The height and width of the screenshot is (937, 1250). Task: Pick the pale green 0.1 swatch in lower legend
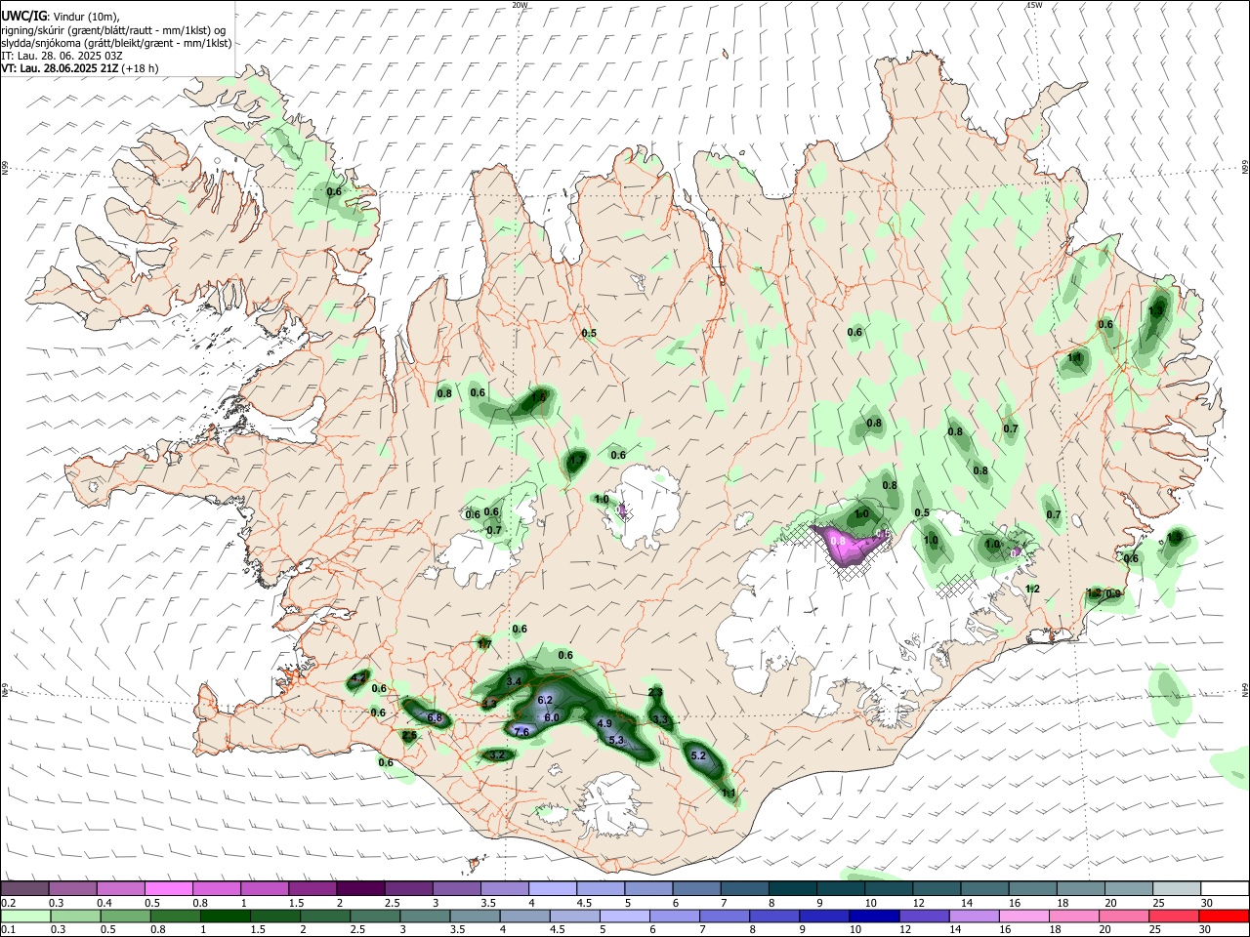tap(25, 916)
